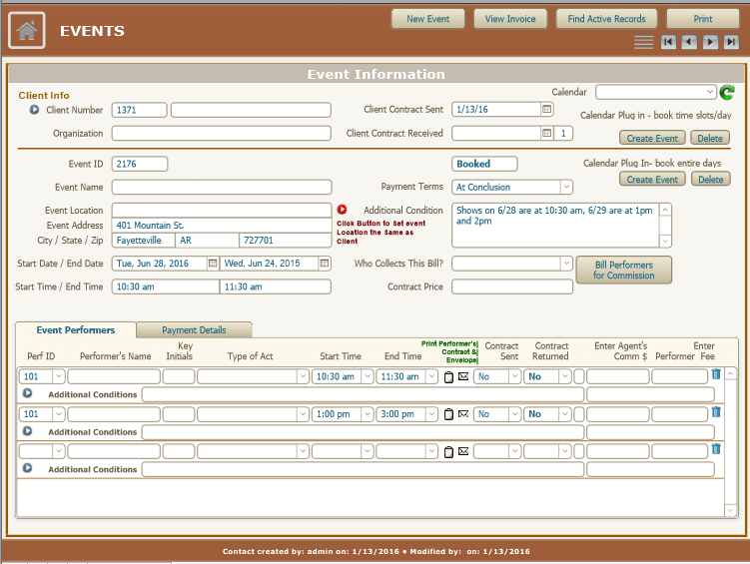This screenshot has height=564, width=750.
Task: Select the Event Performers tab
Action: click(75, 330)
